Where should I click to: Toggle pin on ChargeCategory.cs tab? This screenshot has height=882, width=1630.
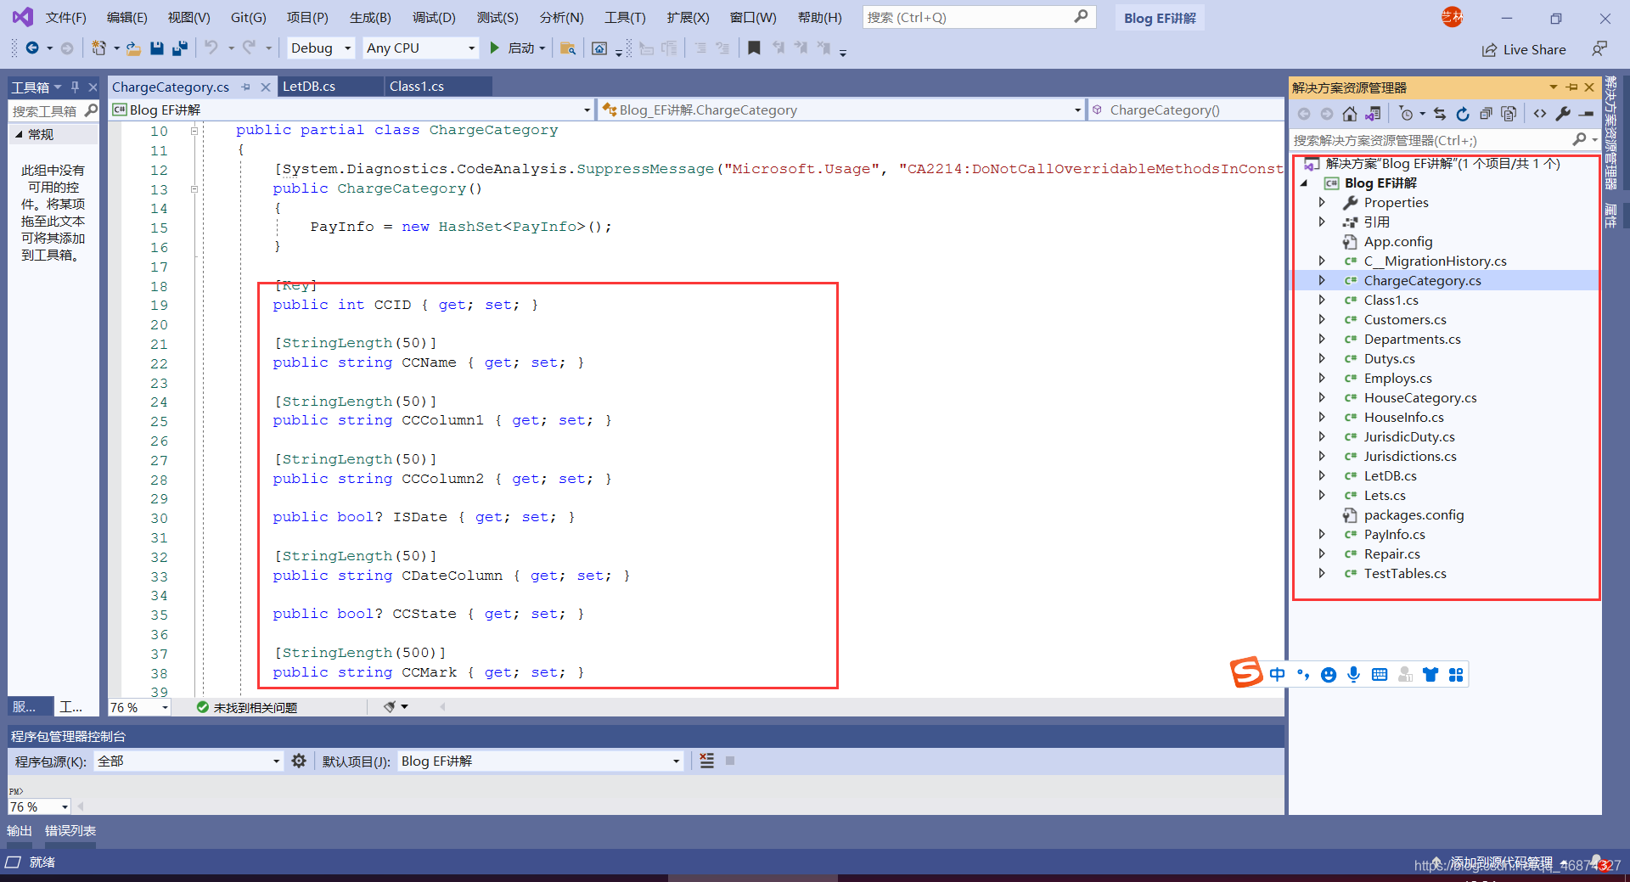246,87
